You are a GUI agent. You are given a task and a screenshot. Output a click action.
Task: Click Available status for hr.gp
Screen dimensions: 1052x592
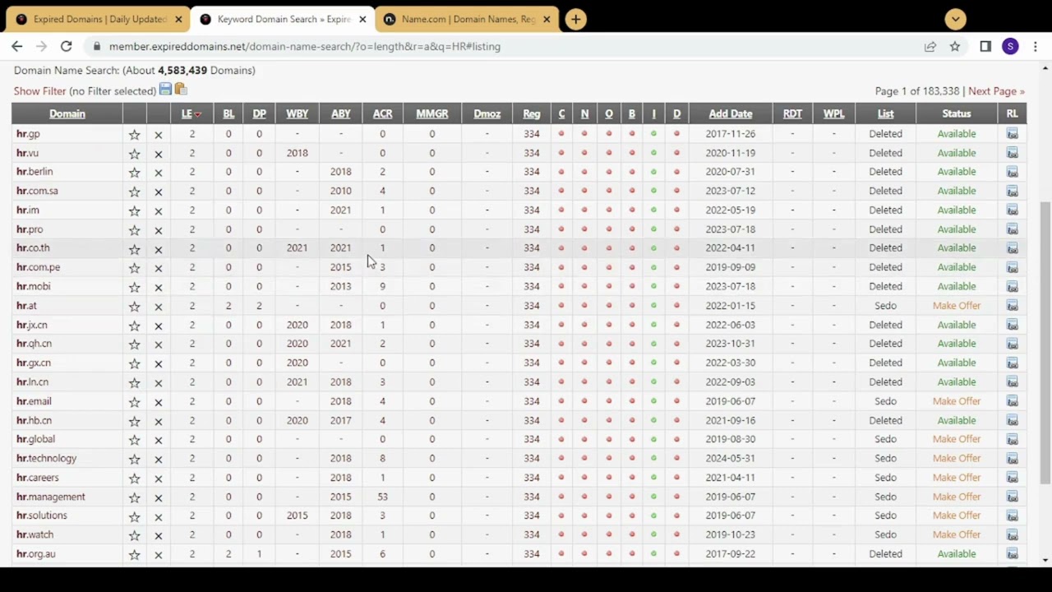click(957, 134)
